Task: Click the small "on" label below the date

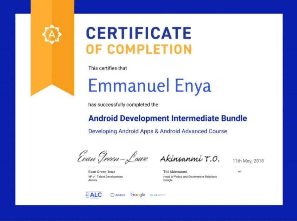Action: pyautogui.click(x=240, y=172)
